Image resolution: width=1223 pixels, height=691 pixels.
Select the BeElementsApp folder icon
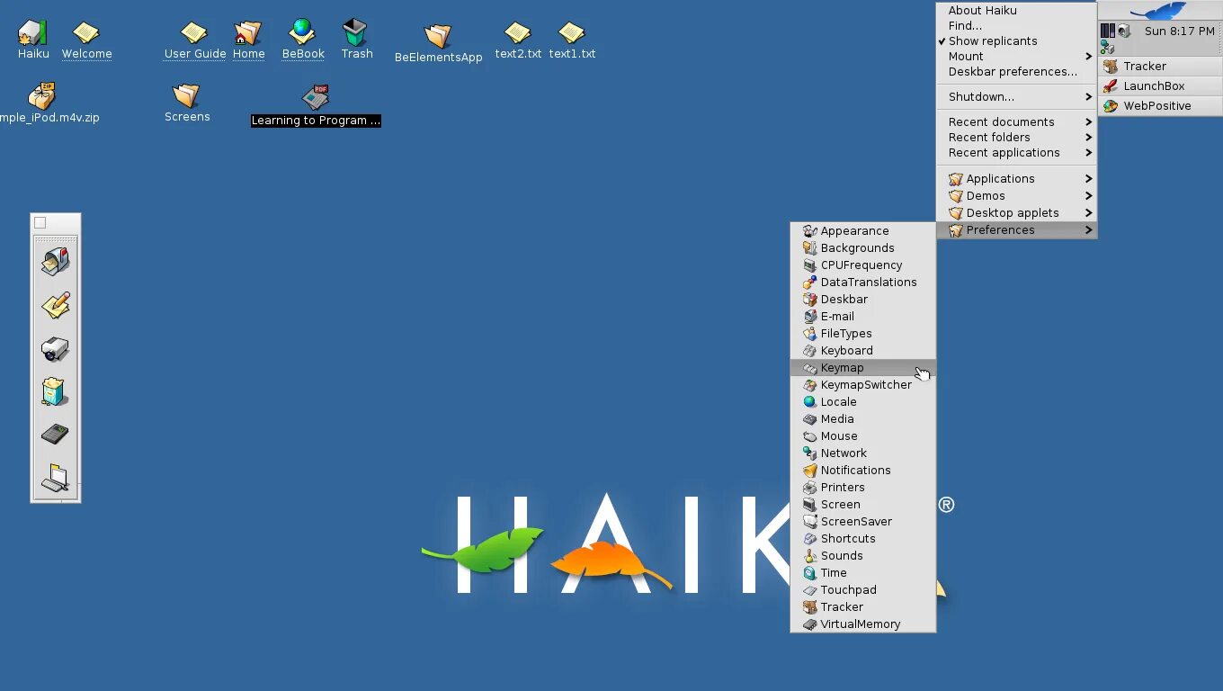click(x=438, y=36)
